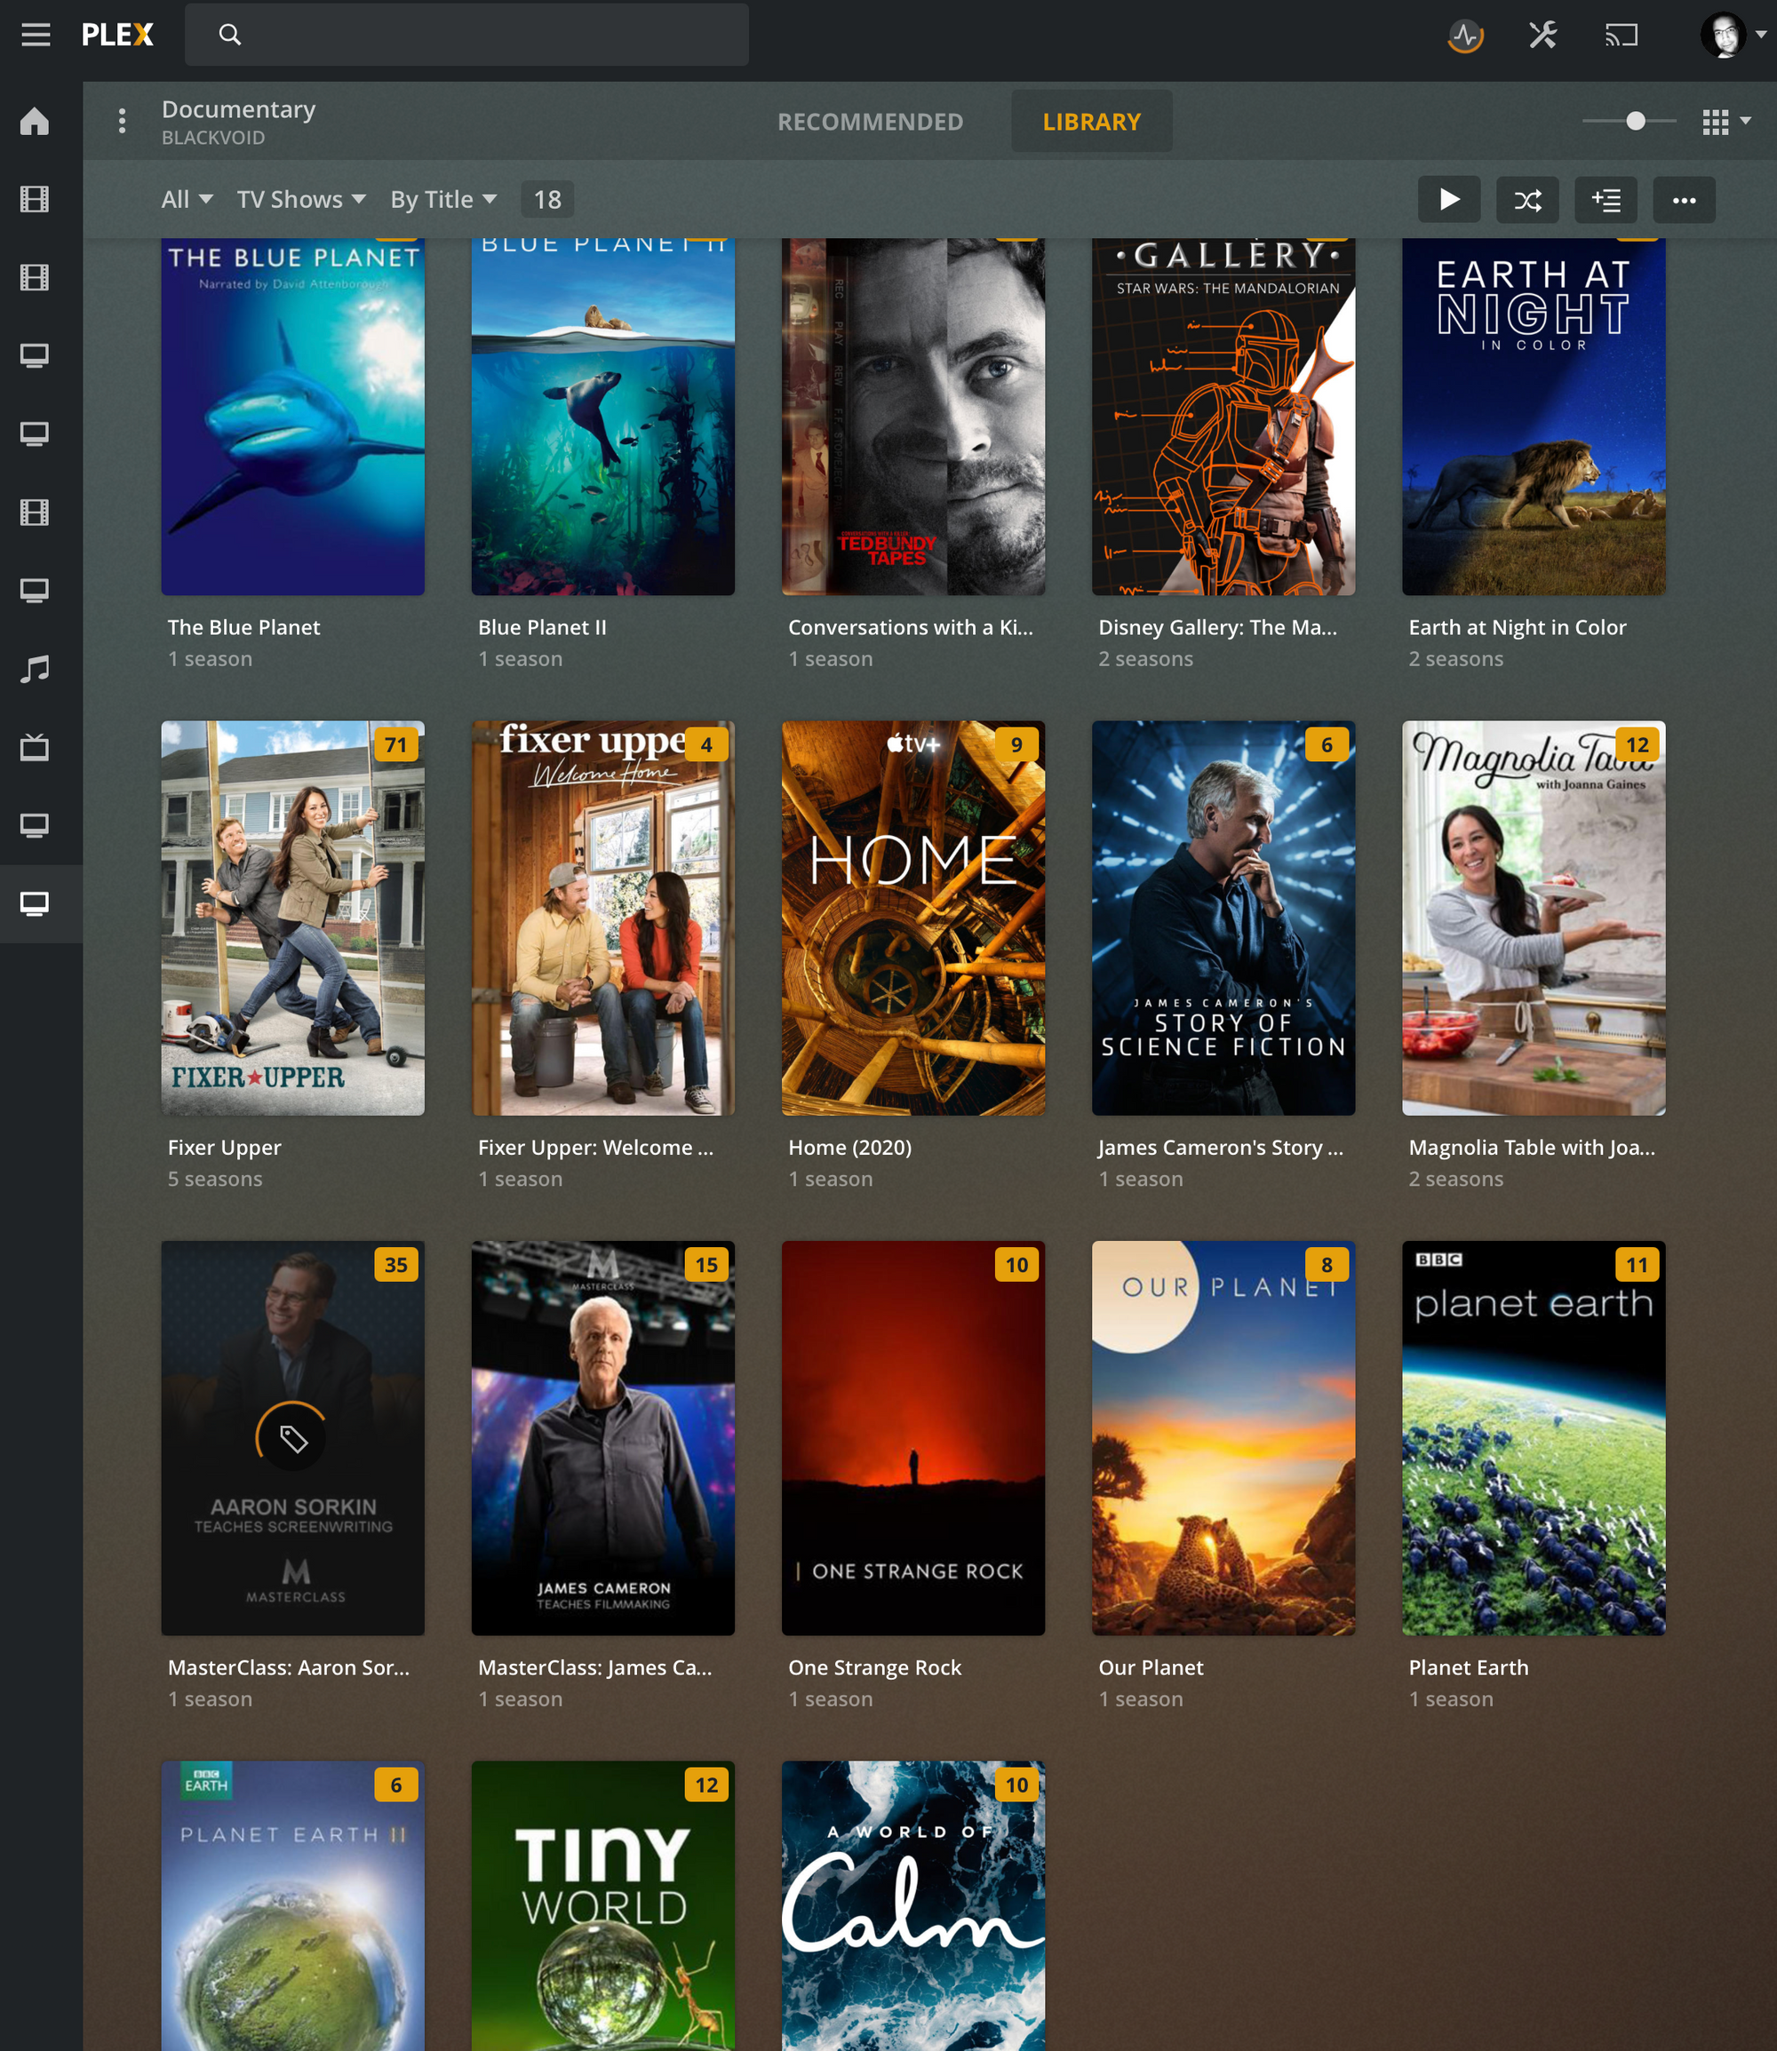Open James Cameron MasterClass poster
This screenshot has width=1777, height=2051.
[603, 1438]
